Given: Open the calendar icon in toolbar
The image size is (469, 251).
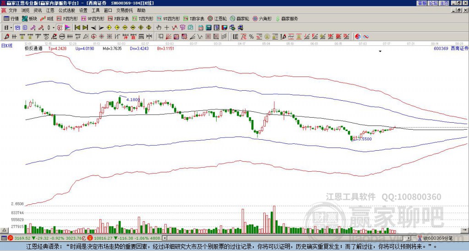Looking at the screenshot, I should (x=201, y=28).
